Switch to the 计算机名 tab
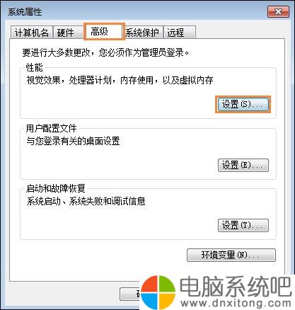 [32, 33]
